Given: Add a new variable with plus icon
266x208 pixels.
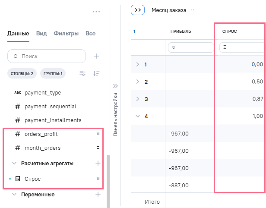Looking at the screenshot, I should (x=98, y=194).
